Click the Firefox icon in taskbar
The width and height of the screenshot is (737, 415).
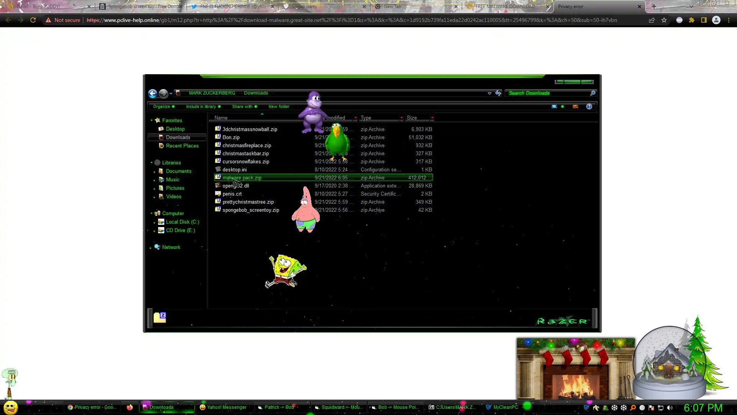point(130,407)
